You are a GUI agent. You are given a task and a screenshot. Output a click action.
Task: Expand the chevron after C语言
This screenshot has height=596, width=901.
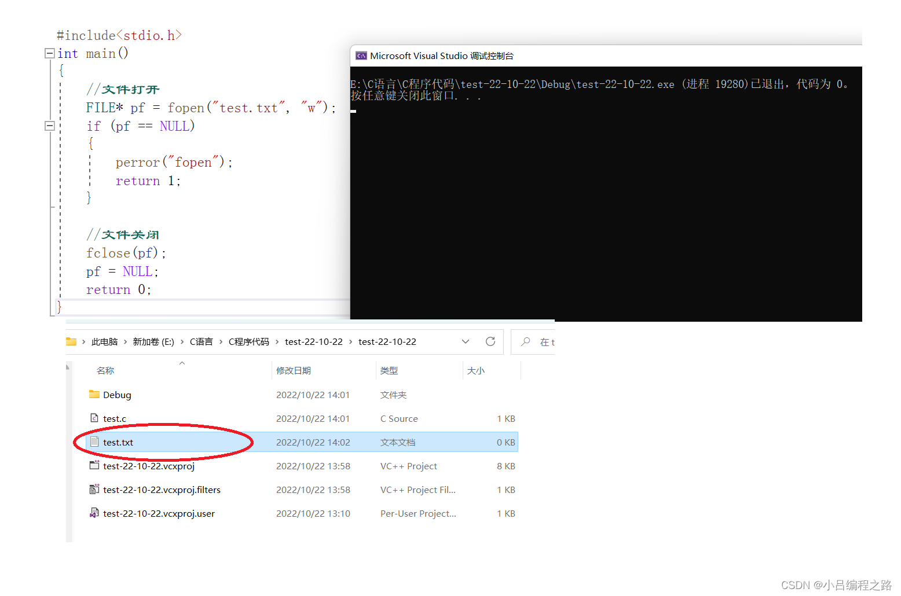pyautogui.click(x=221, y=342)
